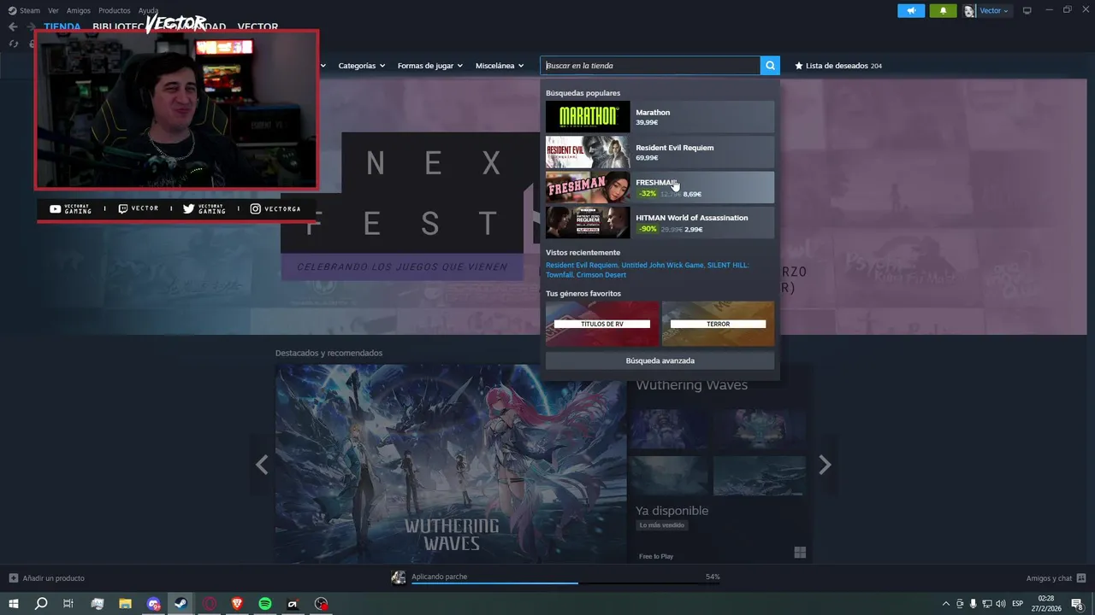Click the OBS recording taskbar icon
1095x615 pixels.
click(x=321, y=604)
